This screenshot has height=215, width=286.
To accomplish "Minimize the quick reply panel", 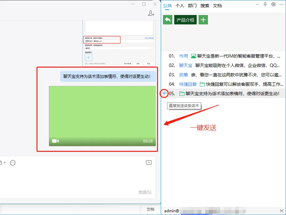I will [257, 5].
